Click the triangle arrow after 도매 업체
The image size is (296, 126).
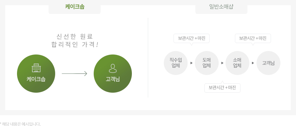(222, 63)
